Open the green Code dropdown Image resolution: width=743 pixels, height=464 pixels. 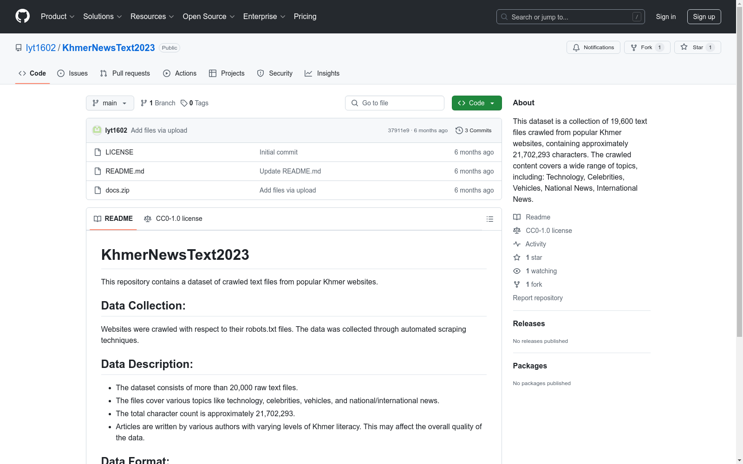[x=477, y=103]
